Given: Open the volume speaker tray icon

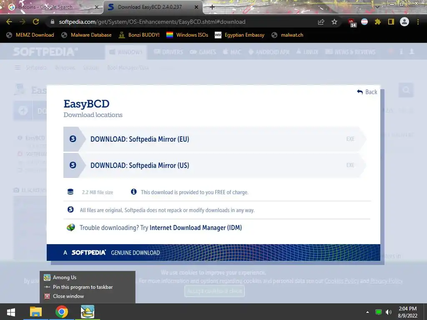Looking at the screenshot, I should pyautogui.click(x=389, y=312).
